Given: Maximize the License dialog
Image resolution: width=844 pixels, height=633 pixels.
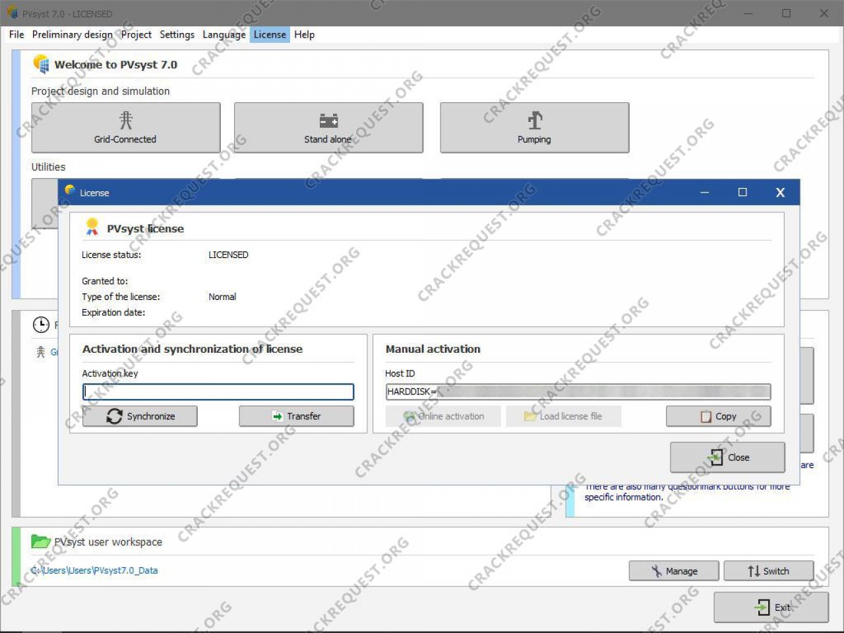Looking at the screenshot, I should [x=742, y=193].
